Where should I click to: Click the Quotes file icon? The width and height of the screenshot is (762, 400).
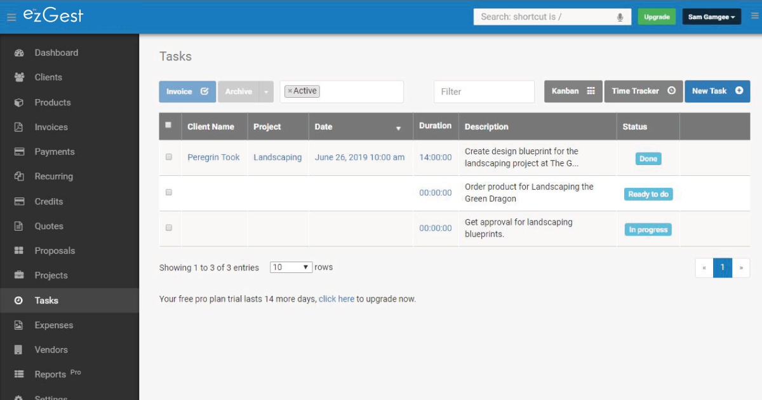coord(19,226)
